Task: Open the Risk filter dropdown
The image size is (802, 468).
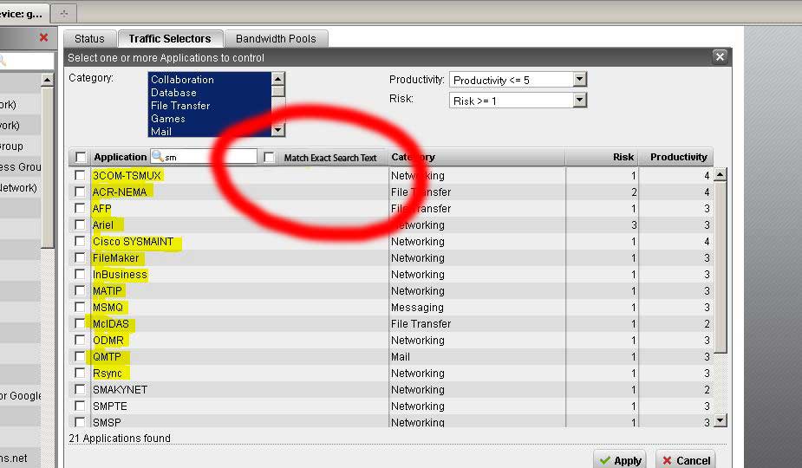Action: click(x=580, y=101)
